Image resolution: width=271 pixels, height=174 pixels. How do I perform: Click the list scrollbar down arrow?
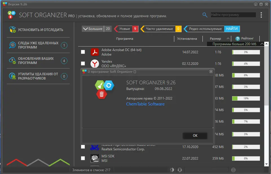pos(266,164)
